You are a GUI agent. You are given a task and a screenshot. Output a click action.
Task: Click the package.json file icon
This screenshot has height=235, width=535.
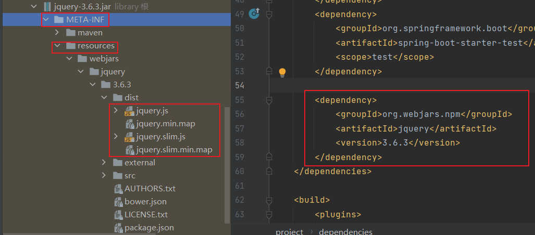click(x=118, y=228)
